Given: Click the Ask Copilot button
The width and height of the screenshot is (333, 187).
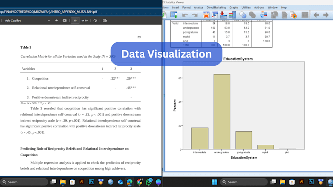Looking at the screenshot, I should pyautogui.click(x=13, y=21).
